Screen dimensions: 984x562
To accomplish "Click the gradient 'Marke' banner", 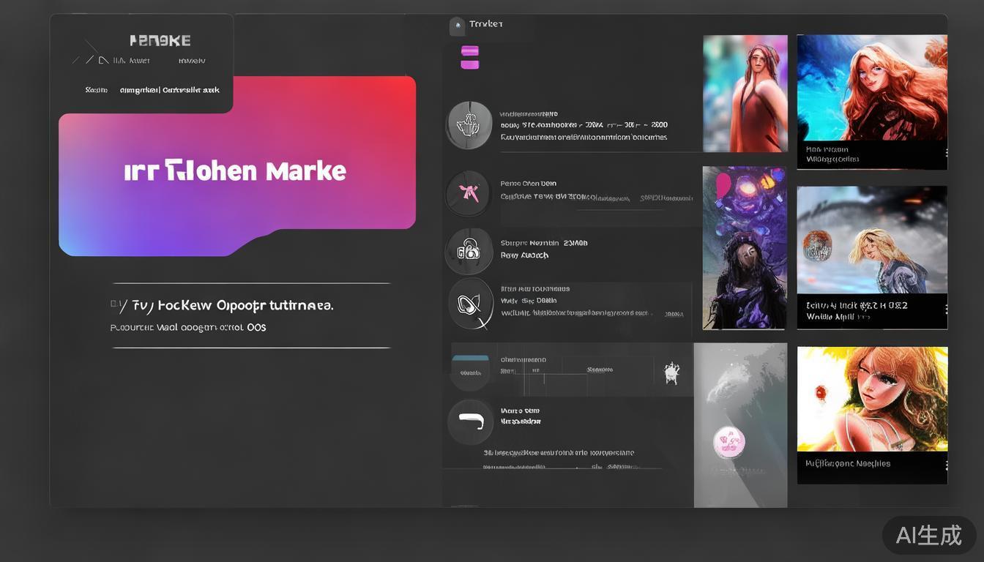I will point(236,170).
